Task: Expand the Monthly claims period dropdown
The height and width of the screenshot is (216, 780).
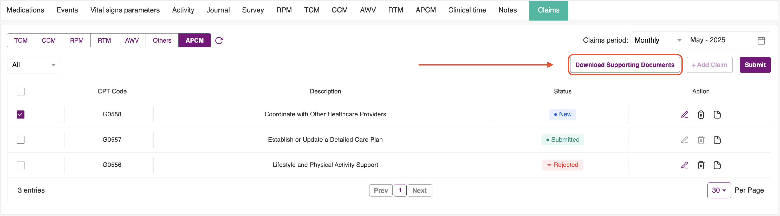Action: tap(657, 41)
